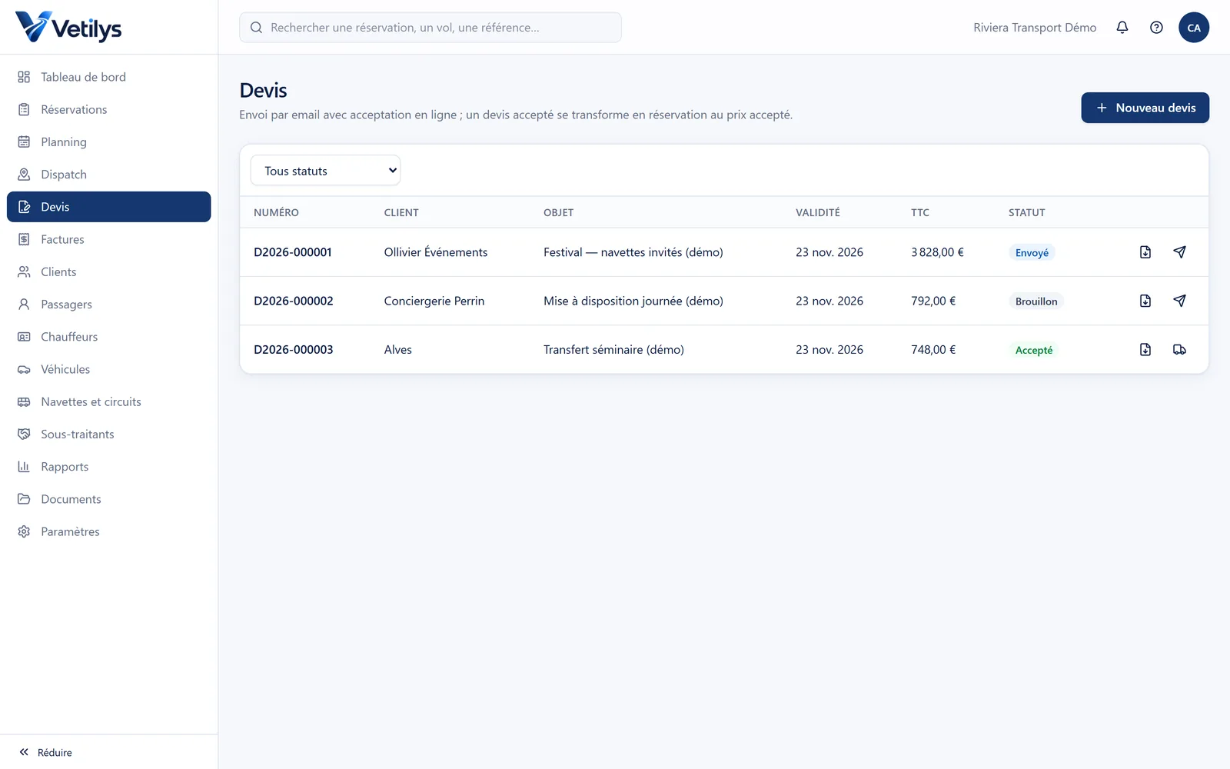Send quote D2026-000002 by email icon
The width and height of the screenshot is (1230, 769).
1179,301
